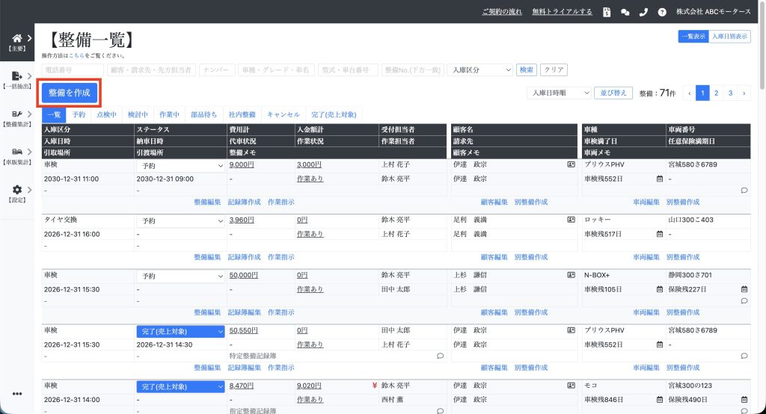Open status dropdown for タイヤ交換 row
This screenshot has width=766, height=414.
pos(181,220)
